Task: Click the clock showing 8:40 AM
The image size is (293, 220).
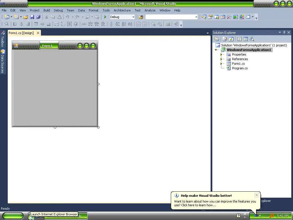Action: 282,216
